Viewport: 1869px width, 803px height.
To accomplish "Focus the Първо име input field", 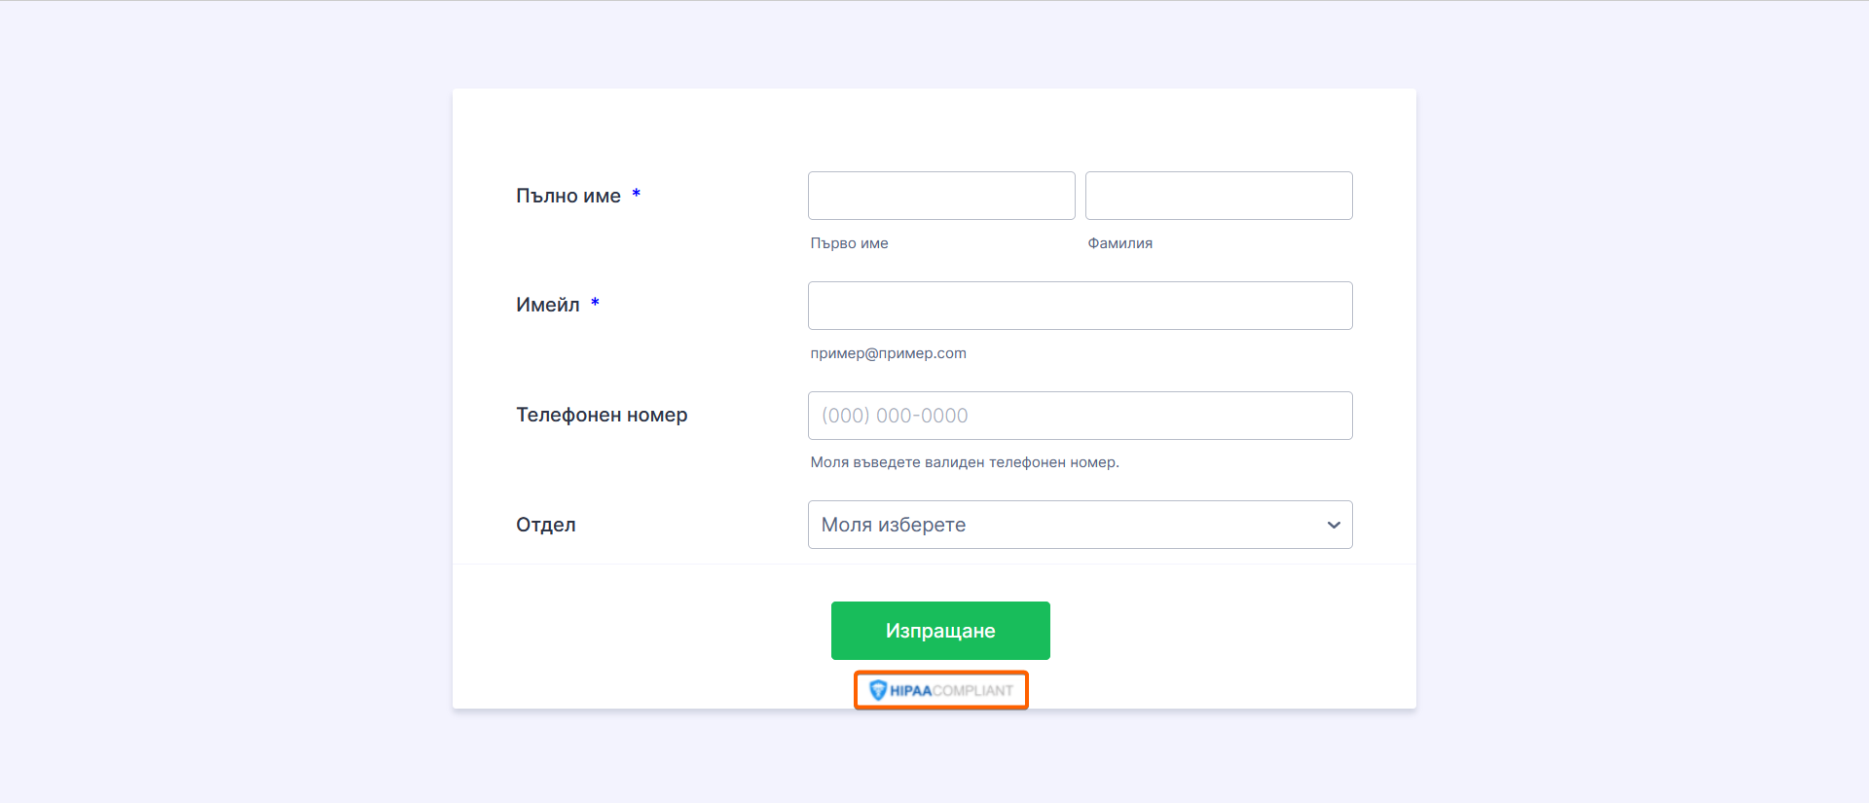I will click(941, 196).
